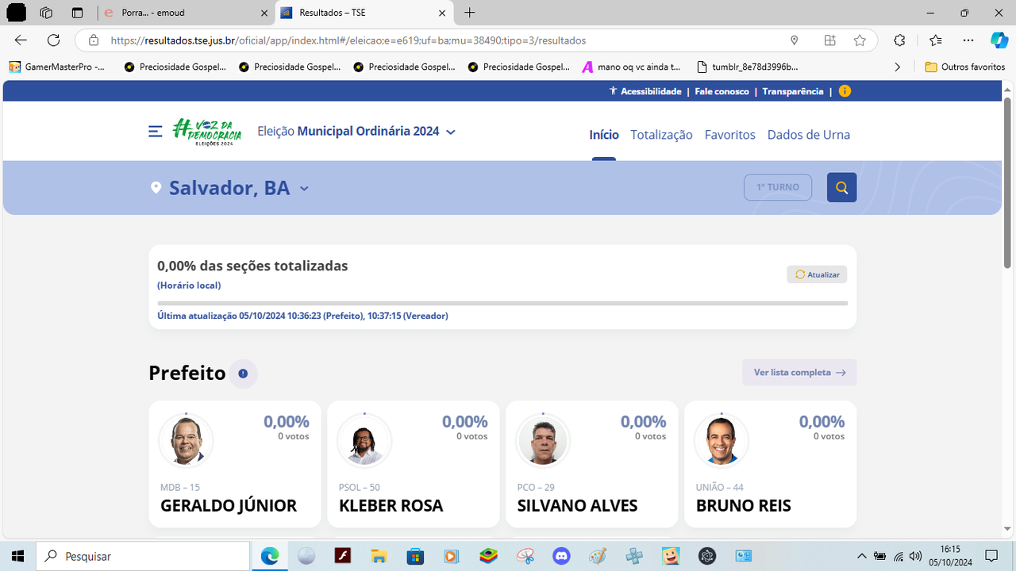Select the Resultados – TSE browser tab
This screenshot has width=1016, height=571.
tap(365, 13)
